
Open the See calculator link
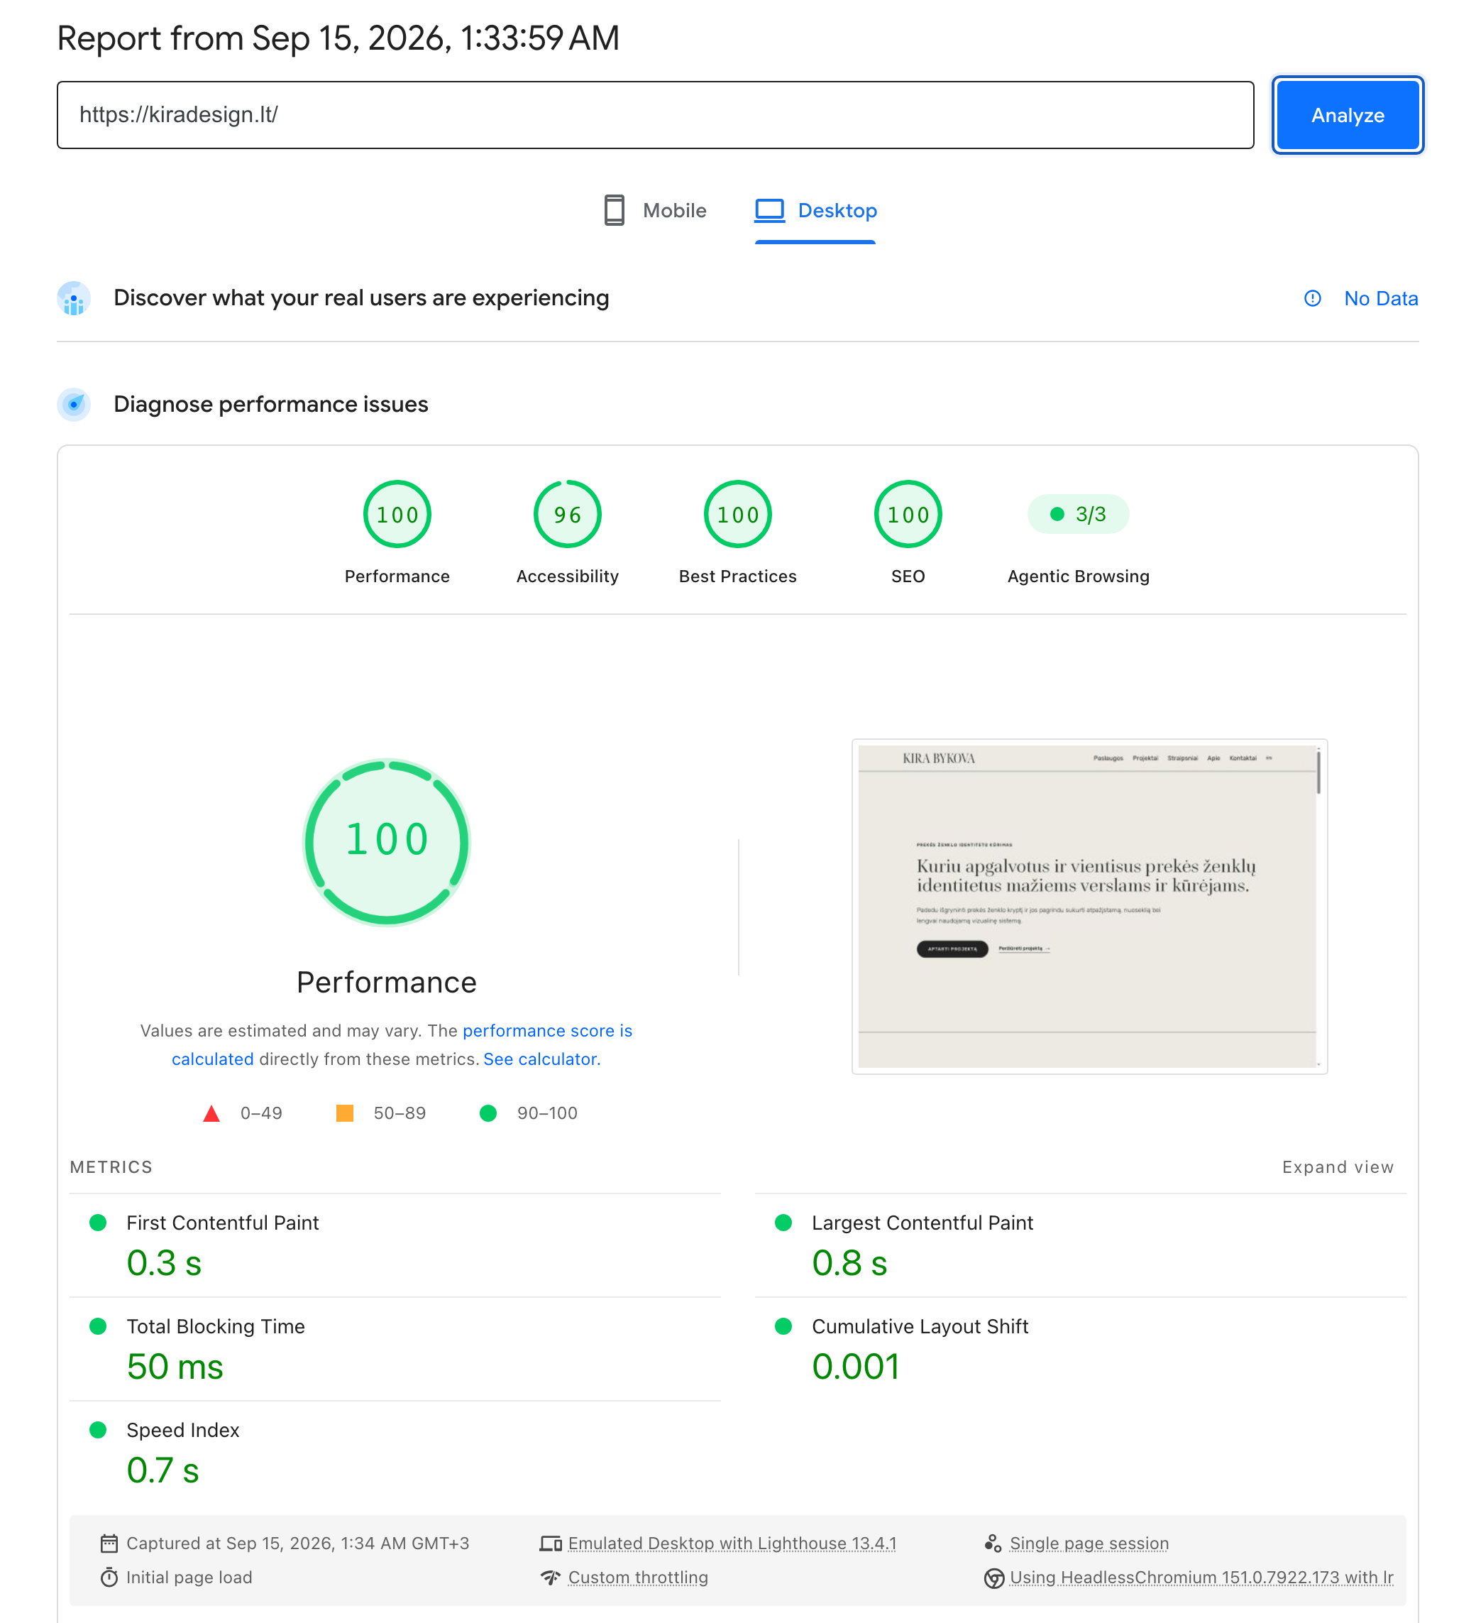(x=541, y=1059)
